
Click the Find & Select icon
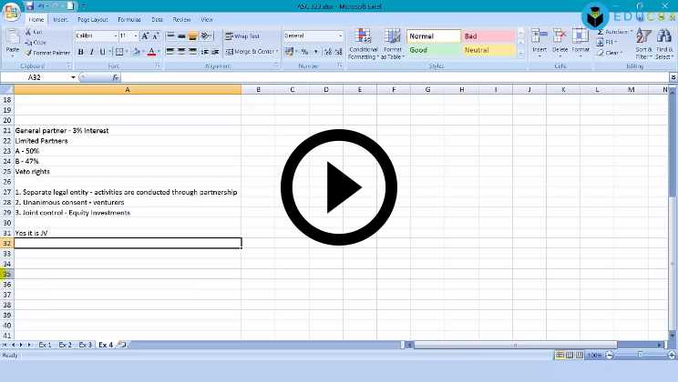(664, 43)
